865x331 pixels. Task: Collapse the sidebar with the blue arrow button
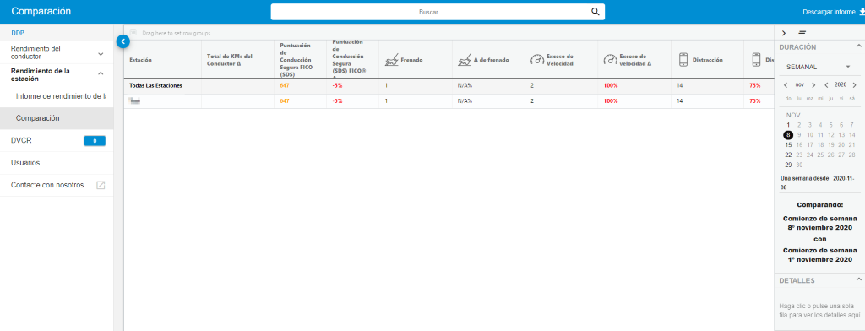coord(122,41)
